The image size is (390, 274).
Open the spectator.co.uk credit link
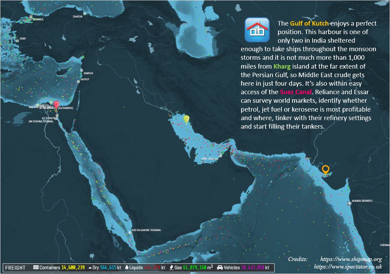348,266
